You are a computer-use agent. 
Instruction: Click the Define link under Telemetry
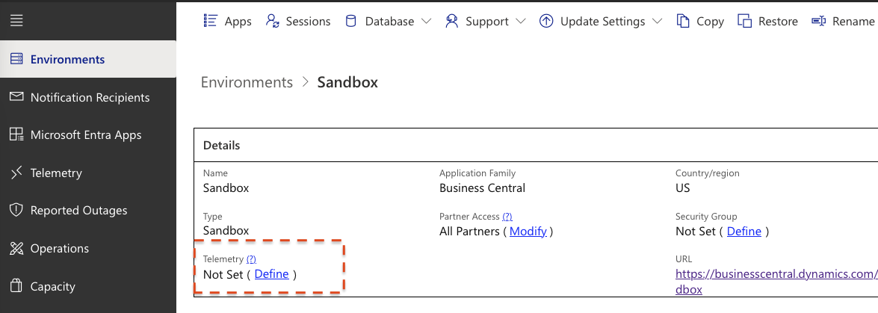click(271, 274)
